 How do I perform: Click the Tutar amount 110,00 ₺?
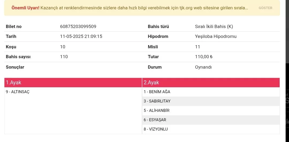pos(204,57)
